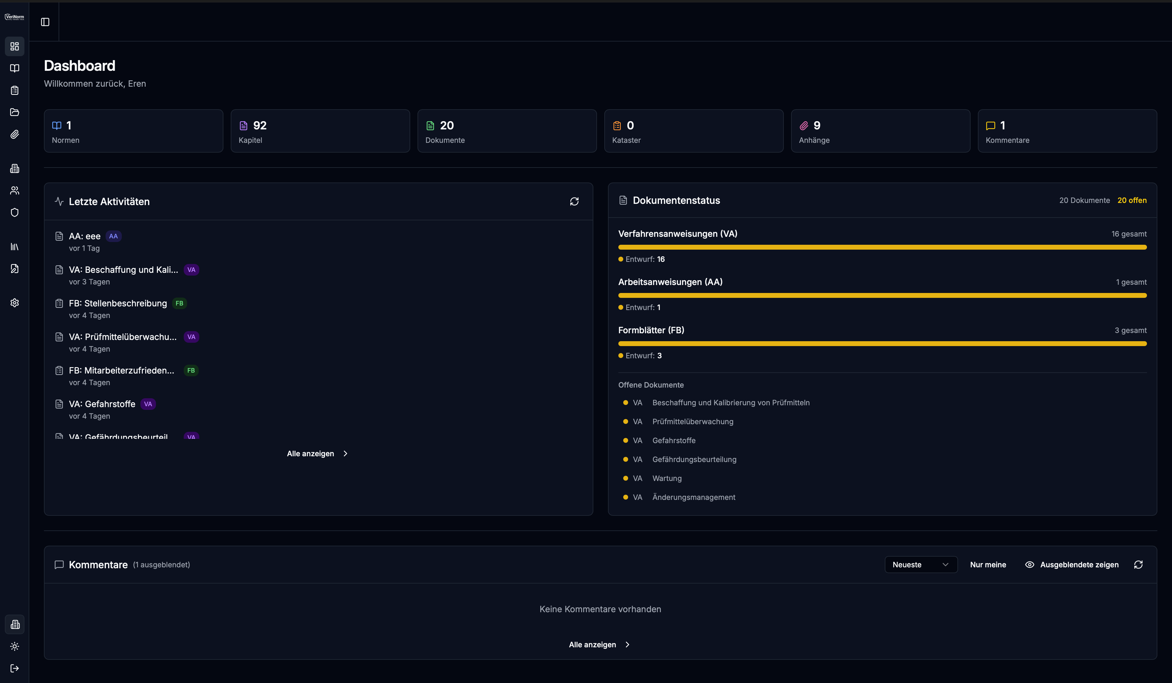Open the Dokumente stat card
This screenshot has height=683, width=1172.
[x=506, y=131]
